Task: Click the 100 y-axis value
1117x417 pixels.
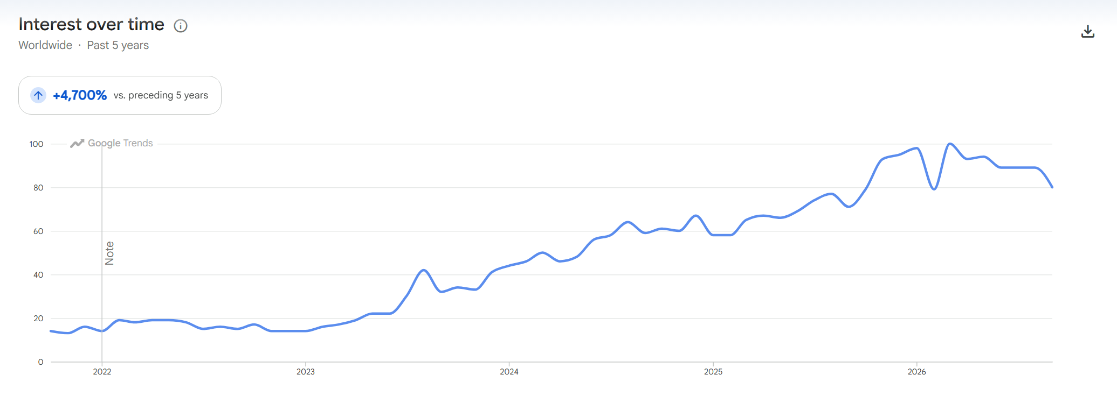Action: click(x=36, y=144)
